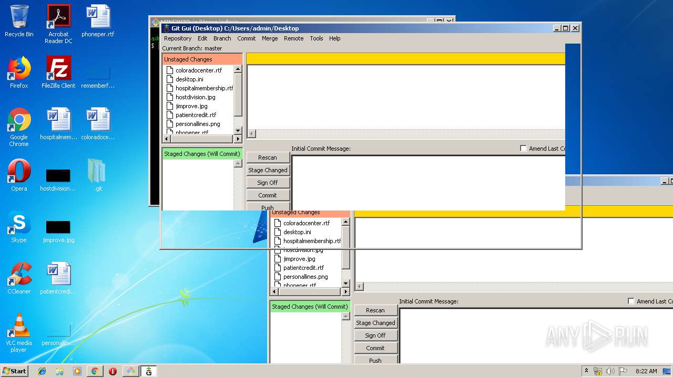
Task: Select personallines.png in rear Git Gui list
Action: (x=305, y=277)
